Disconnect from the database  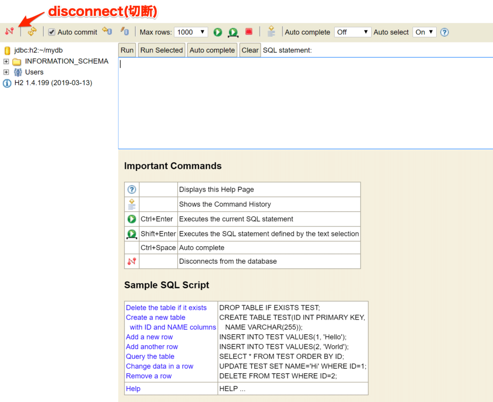click(9, 32)
